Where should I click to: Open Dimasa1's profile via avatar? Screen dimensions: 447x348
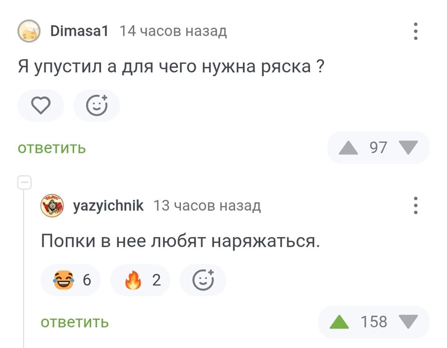(29, 32)
